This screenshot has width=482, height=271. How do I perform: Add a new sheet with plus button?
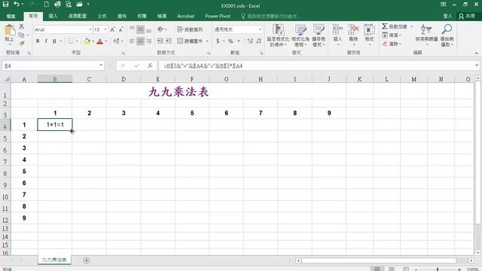tap(87, 260)
